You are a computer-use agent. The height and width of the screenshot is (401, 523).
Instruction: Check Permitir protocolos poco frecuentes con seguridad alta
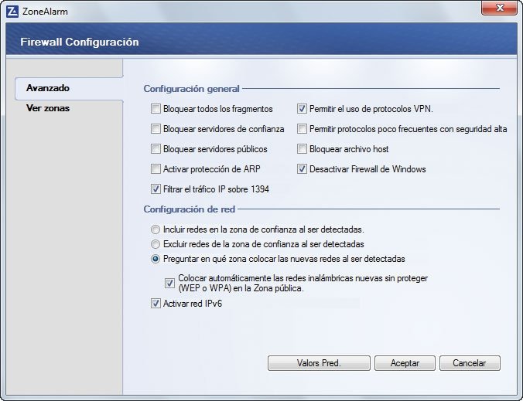[x=302, y=129]
